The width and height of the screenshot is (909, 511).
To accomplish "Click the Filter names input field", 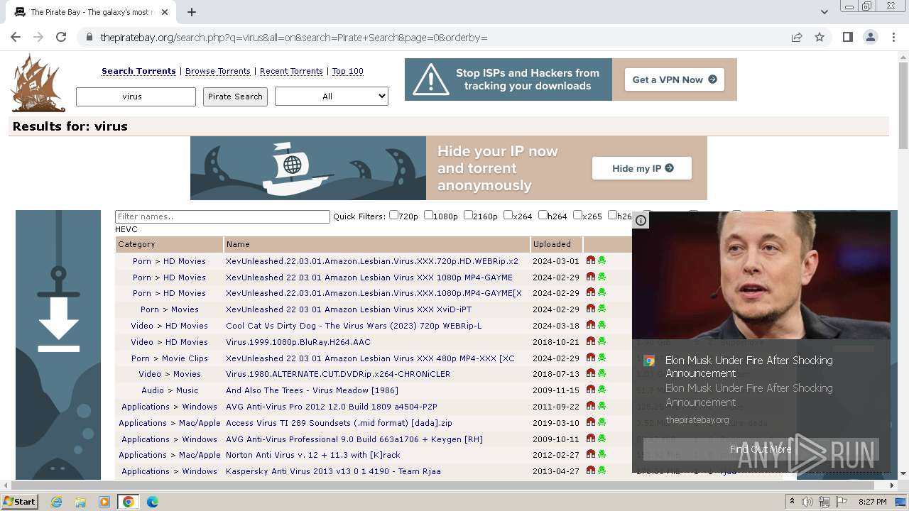I will point(222,216).
